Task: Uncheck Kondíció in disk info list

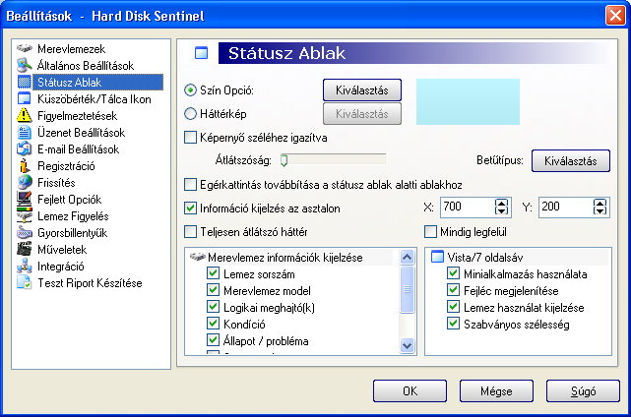Action: click(x=213, y=324)
